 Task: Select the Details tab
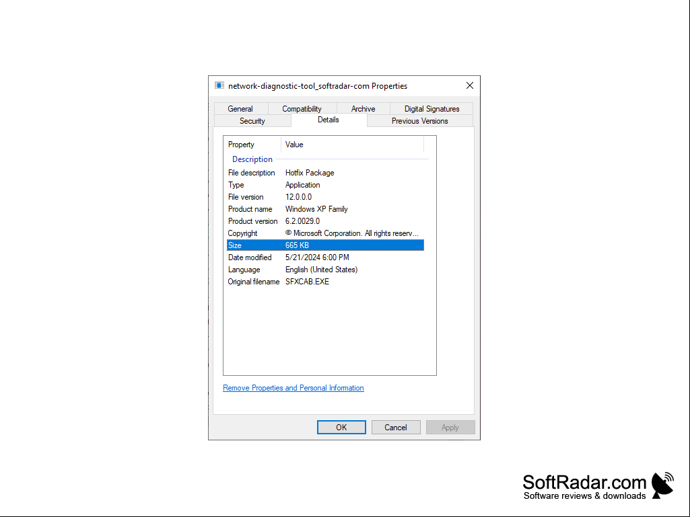(x=329, y=120)
